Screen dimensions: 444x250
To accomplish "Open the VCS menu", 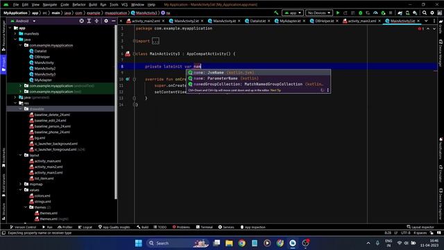I will (x=125, y=5).
